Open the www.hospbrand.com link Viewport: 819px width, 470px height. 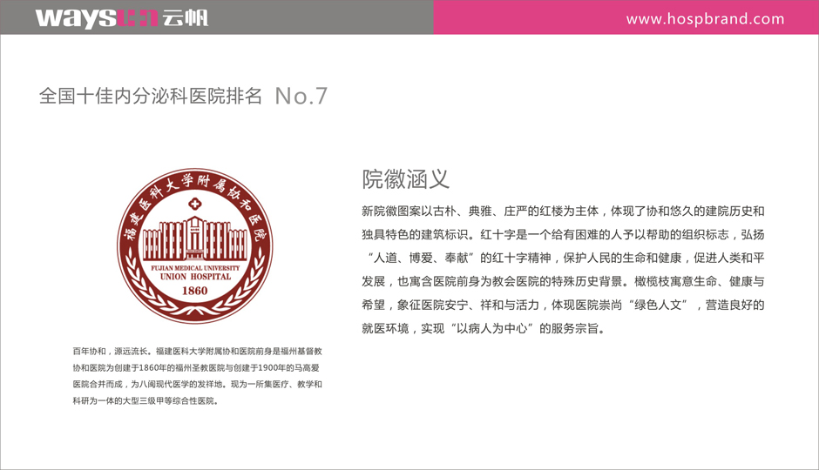(x=705, y=19)
